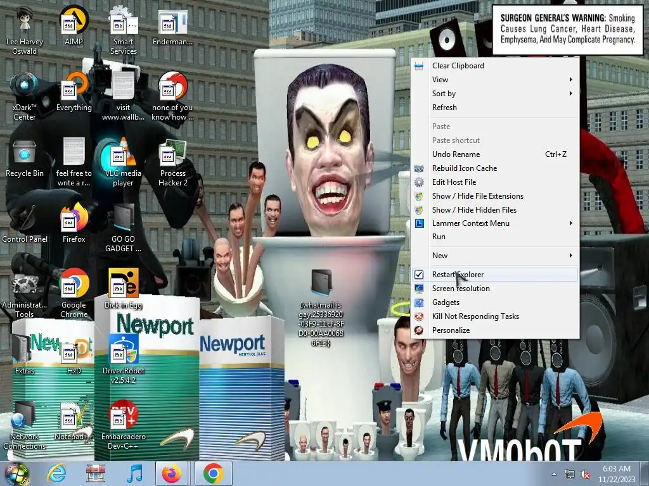The height and width of the screenshot is (486, 649).
Task: Choose Run from the context menu
Action: coord(494,237)
